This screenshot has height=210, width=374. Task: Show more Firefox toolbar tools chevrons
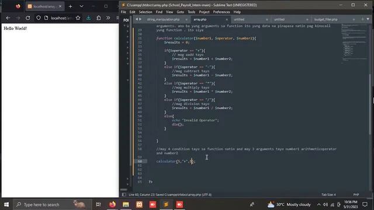(108, 18)
